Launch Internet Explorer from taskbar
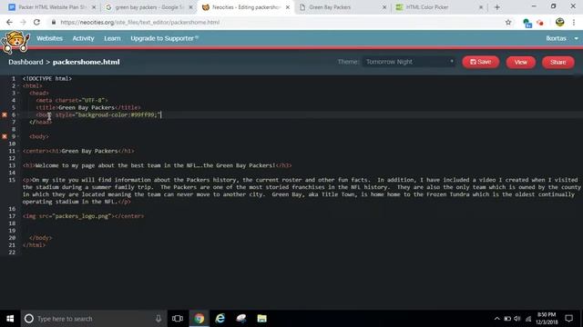This screenshot has width=583, height=327. coord(220,319)
